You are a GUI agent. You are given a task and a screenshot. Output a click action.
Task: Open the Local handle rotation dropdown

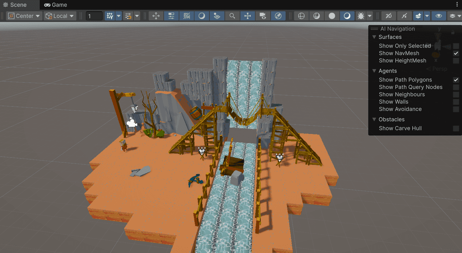pyautogui.click(x=60, y=16)
